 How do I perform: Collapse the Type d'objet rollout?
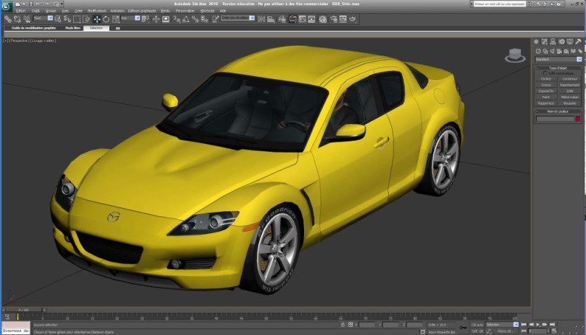click(x=558, y=67)
